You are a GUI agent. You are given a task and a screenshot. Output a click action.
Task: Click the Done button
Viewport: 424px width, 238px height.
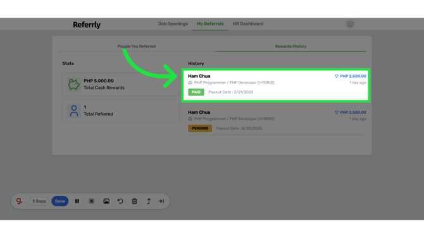[x=60, y=201]
